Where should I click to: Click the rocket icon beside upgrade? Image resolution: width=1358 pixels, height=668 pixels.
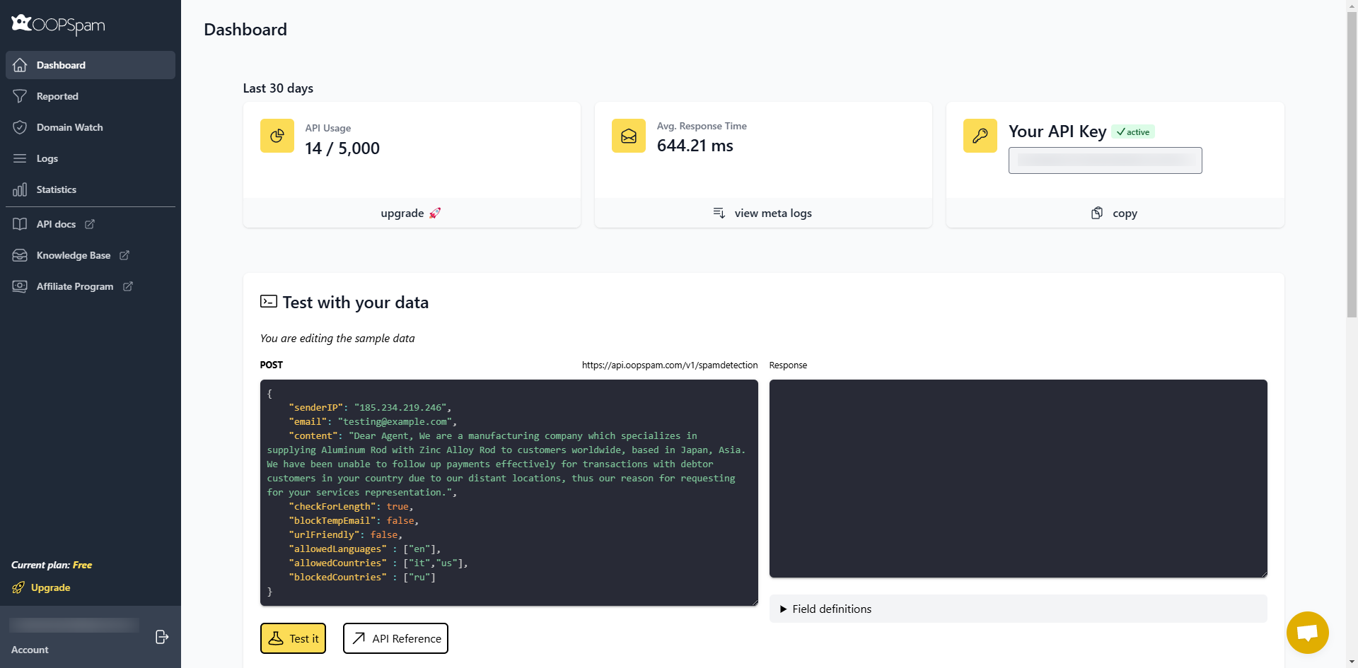click(x=435, y=213)
